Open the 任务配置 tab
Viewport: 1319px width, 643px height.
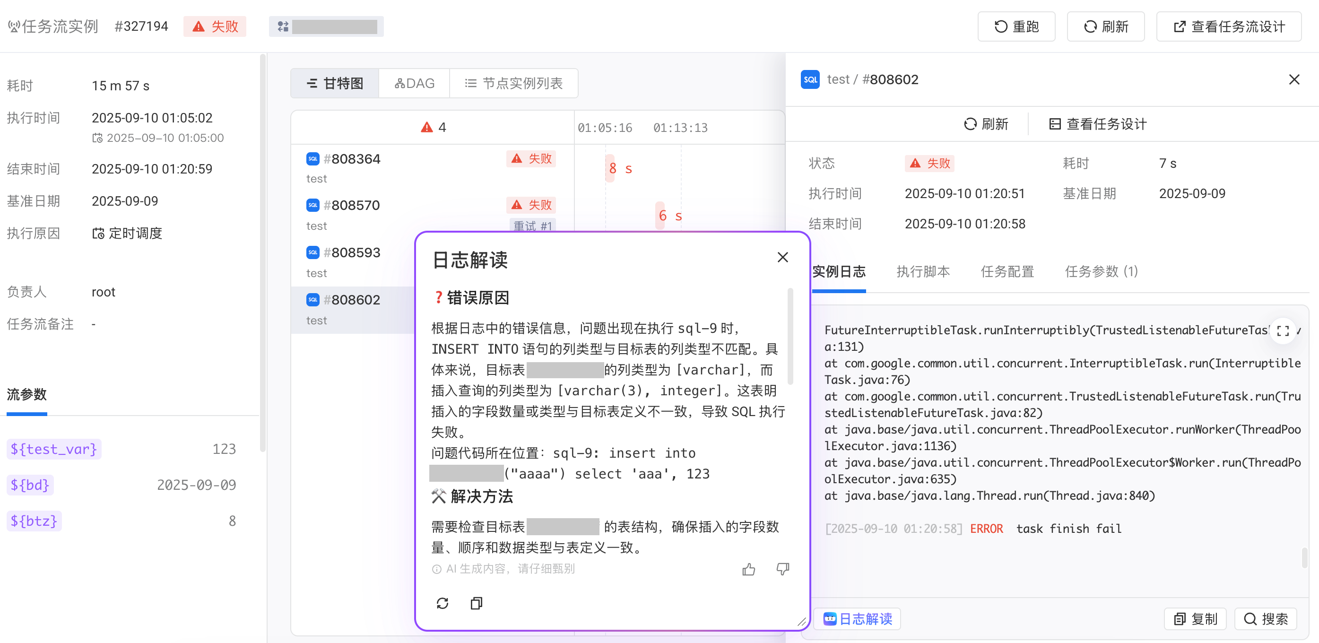(1007, 271)
